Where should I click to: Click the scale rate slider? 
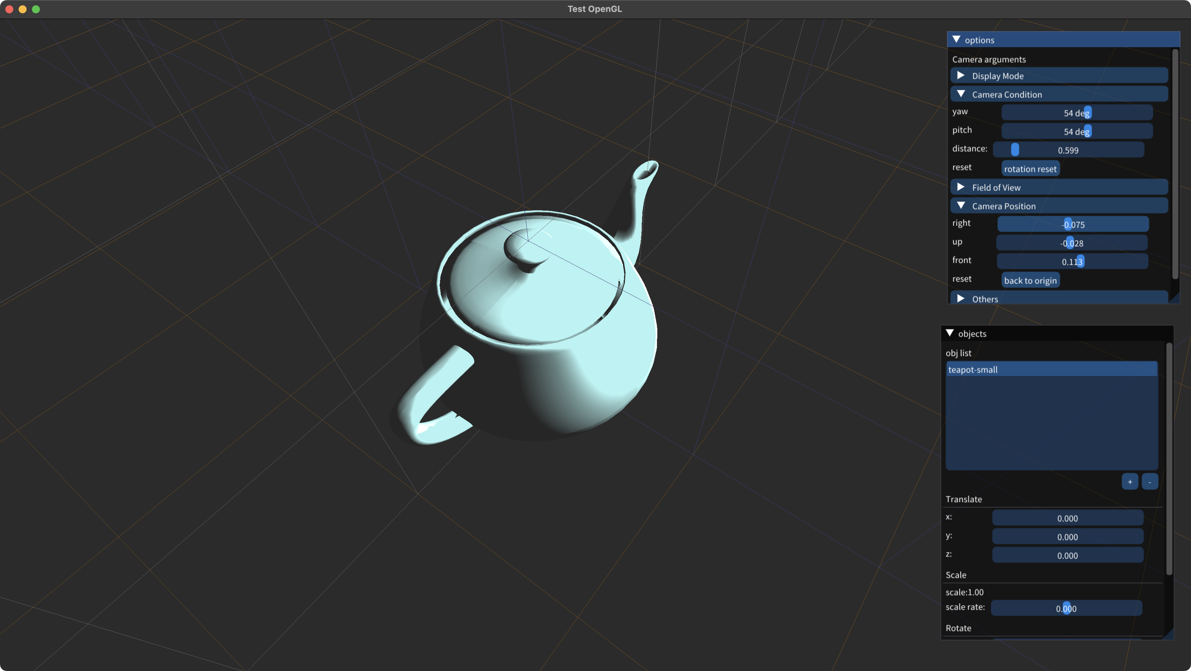tap(1066, 608)
